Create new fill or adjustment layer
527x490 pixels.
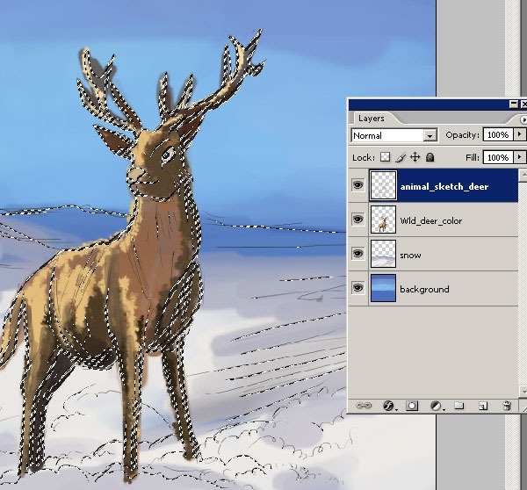437,406
